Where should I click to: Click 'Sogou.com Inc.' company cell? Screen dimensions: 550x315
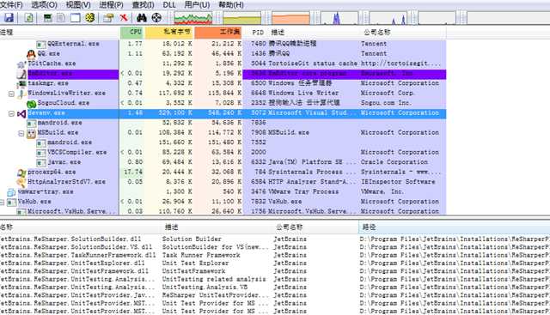[x=386, y=103]
